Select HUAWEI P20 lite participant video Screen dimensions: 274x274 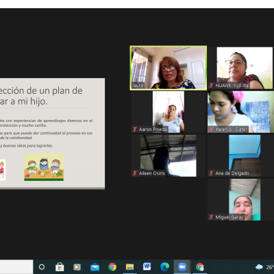click(240, 68)
